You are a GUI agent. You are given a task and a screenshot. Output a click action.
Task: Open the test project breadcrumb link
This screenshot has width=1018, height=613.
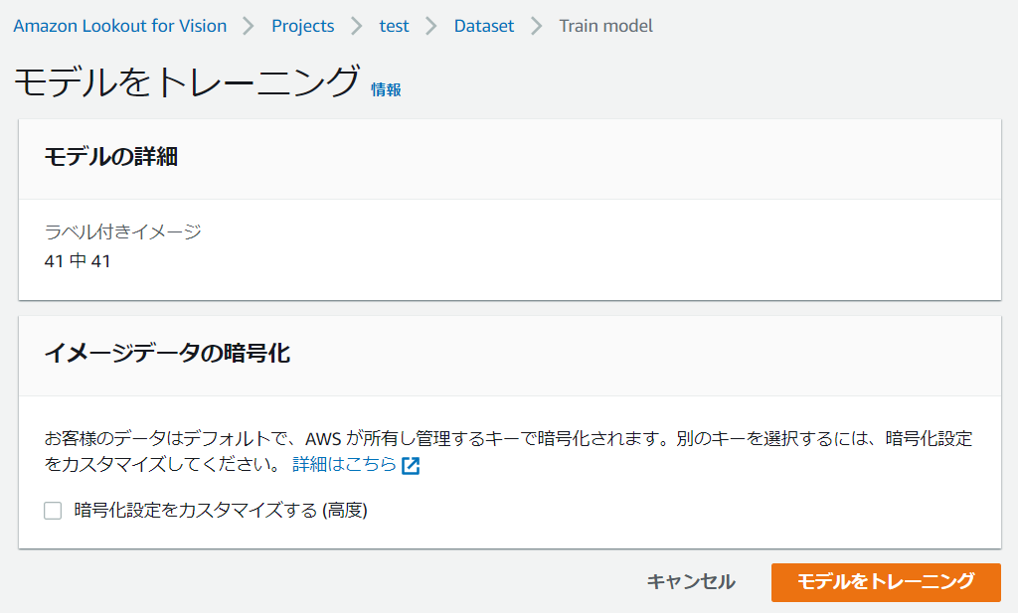click(x=394, y=26)
